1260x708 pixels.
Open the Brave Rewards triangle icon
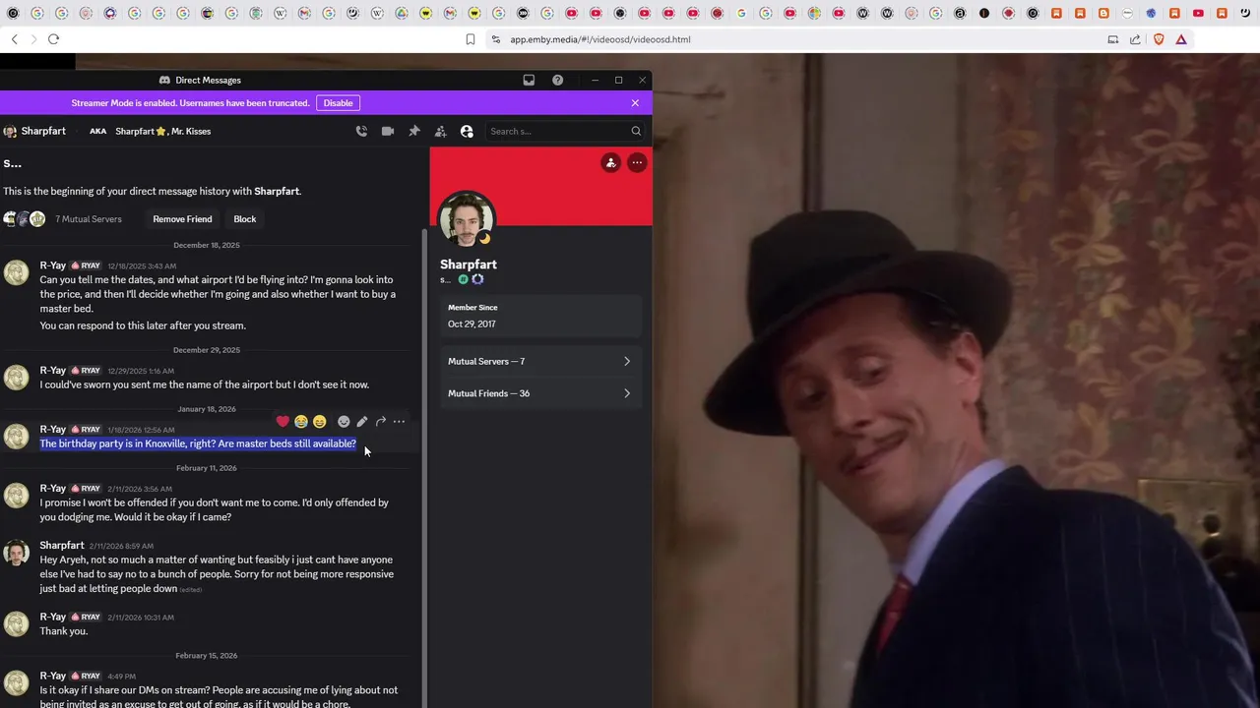pos(1181,39)
